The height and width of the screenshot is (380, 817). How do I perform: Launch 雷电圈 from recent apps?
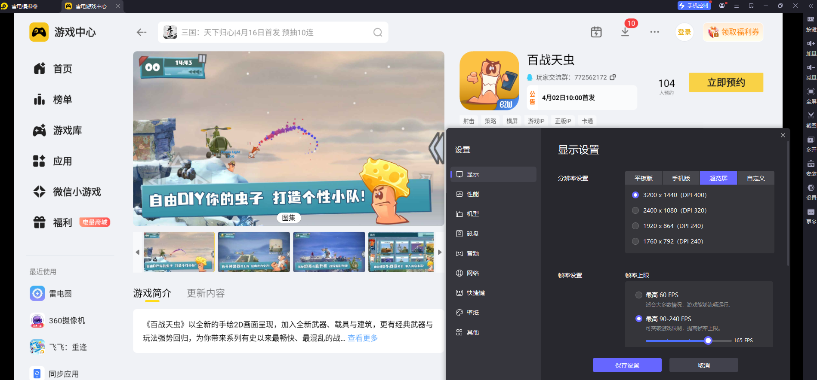[x=51, y=294]
